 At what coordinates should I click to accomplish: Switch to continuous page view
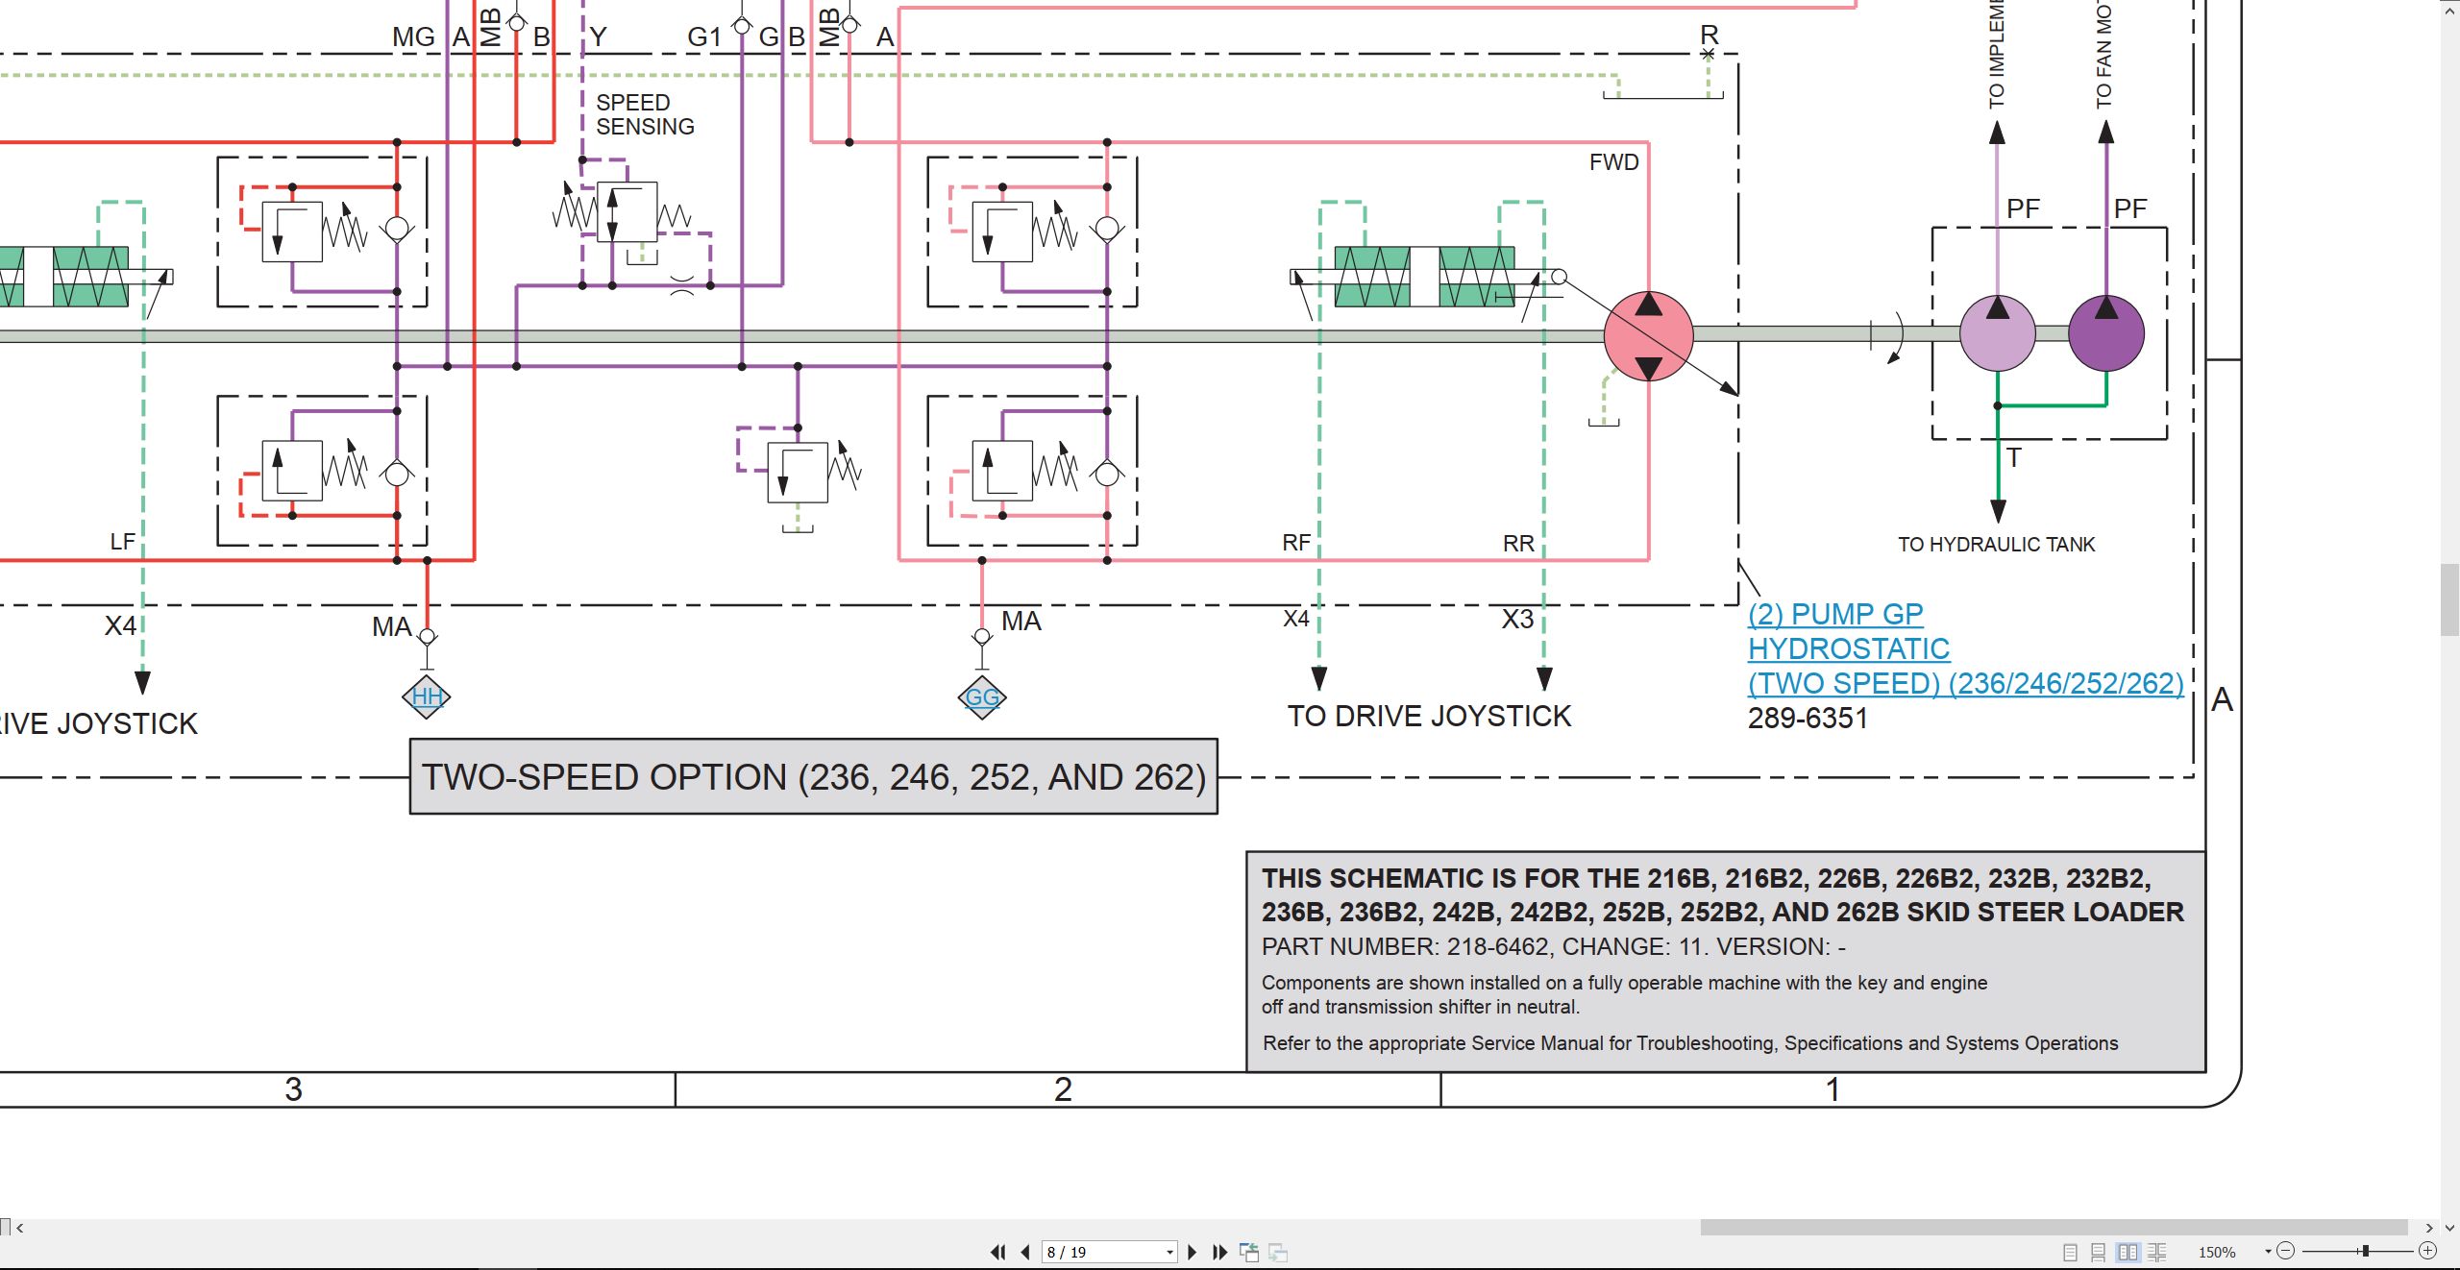(x=2099, y=1252)
